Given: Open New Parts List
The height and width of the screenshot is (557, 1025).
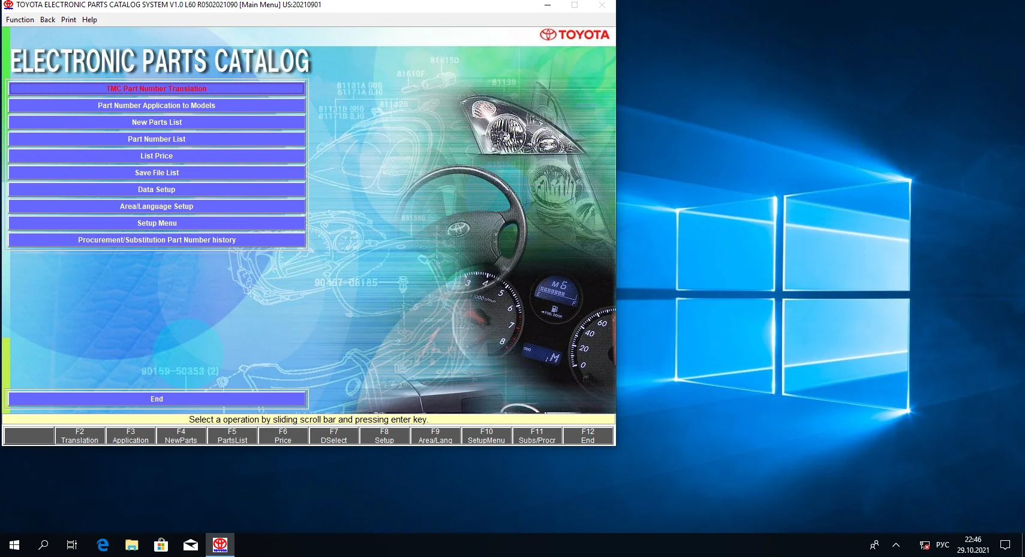Looking at the screenshot, I should (157, 122).
